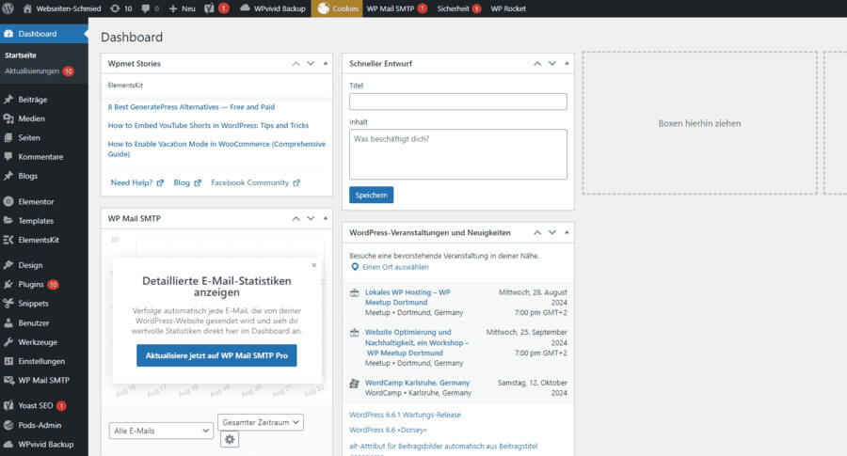This screenshot has width=847, height=456.
Task: Open WP Mail SMTP widget gear settings
Action: click(x=230, y=439)
